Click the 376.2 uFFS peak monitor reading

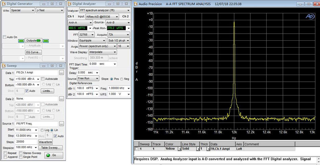point(116,28)
